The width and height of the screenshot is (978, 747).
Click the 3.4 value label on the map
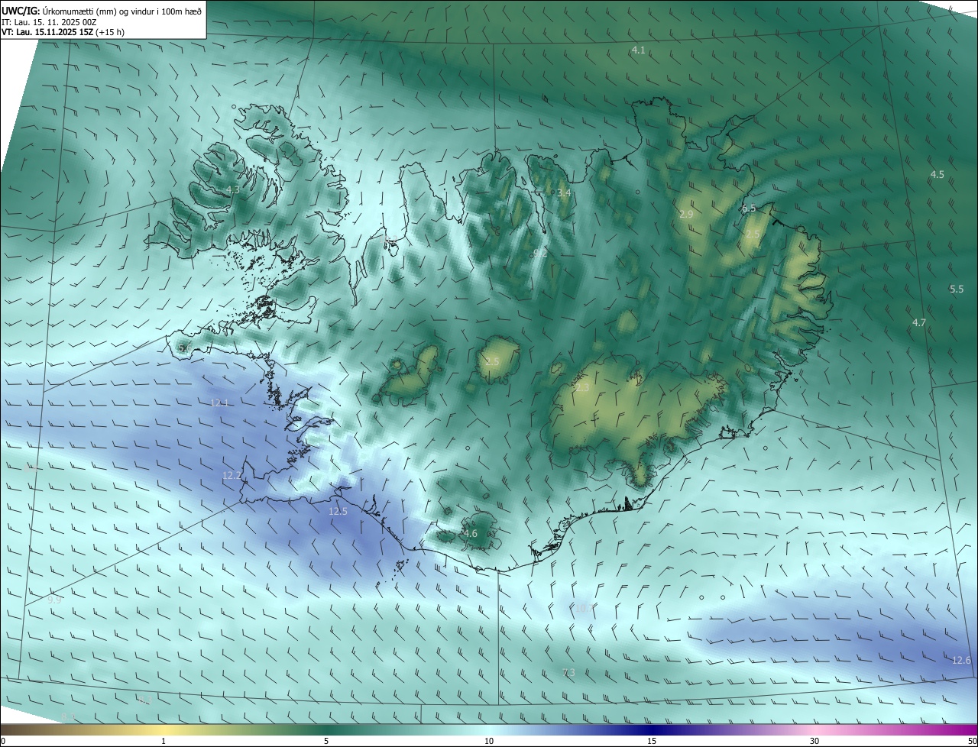tap(564, 192)
